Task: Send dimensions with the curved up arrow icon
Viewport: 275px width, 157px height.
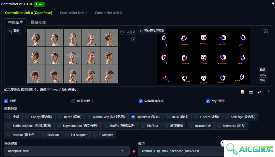Action: point(268,92)
